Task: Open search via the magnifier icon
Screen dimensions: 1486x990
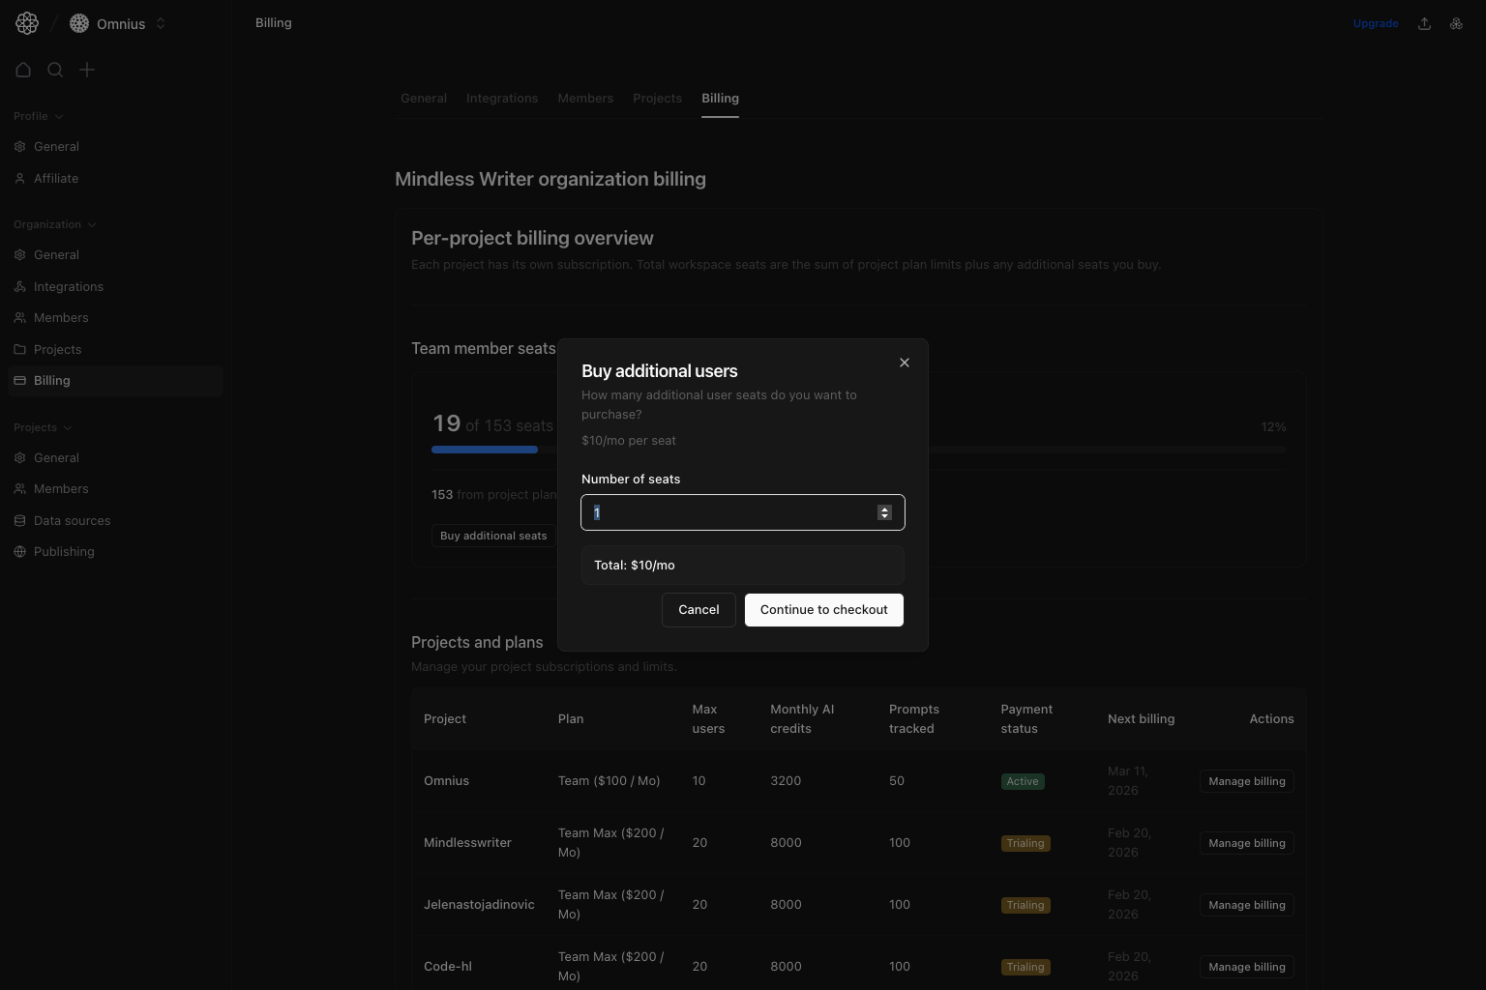Action: (x=55, y=70)
